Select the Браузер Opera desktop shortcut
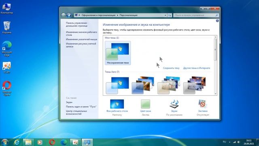 pos(7,88)
